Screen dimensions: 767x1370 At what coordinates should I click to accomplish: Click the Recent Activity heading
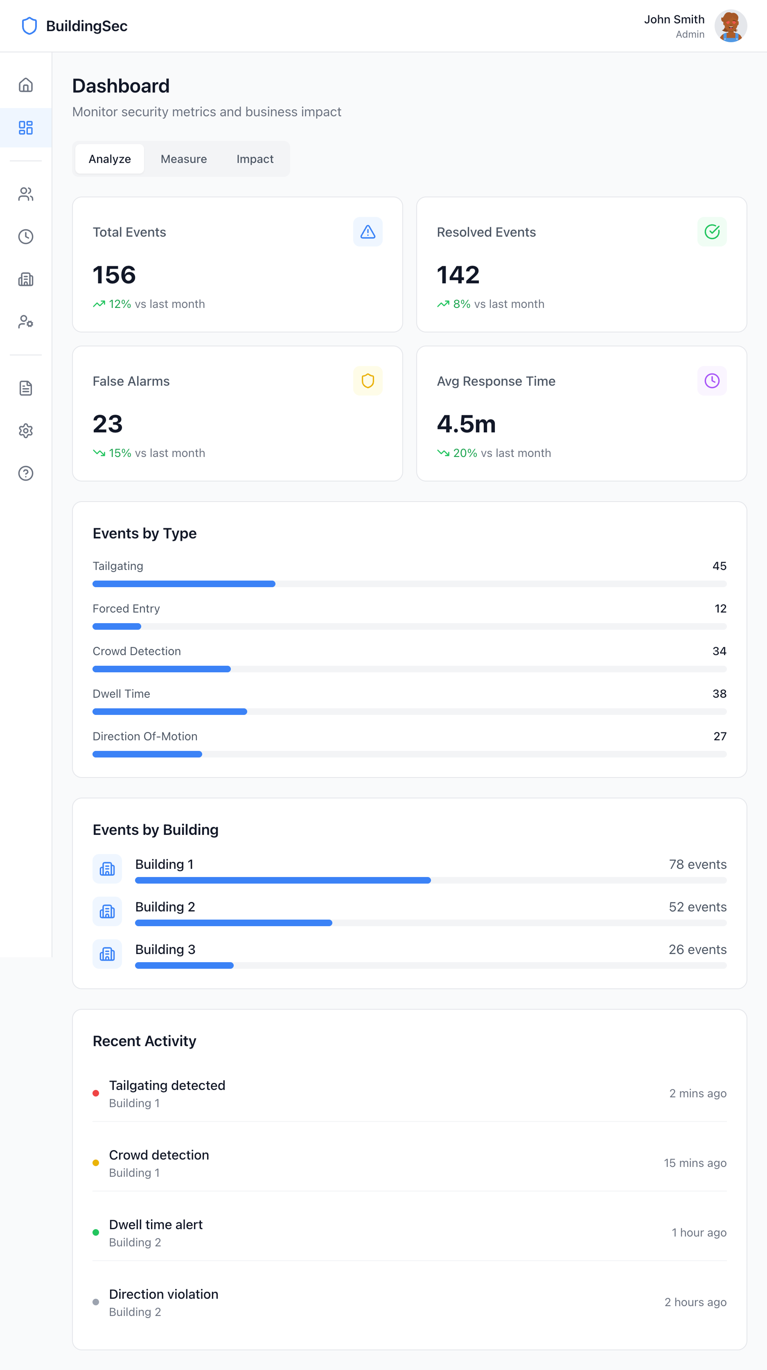tap(144, 1041)
